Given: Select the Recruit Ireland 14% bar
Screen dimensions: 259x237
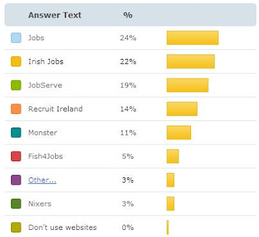Looking at the screenshot, I should click(x=182, y=109).
